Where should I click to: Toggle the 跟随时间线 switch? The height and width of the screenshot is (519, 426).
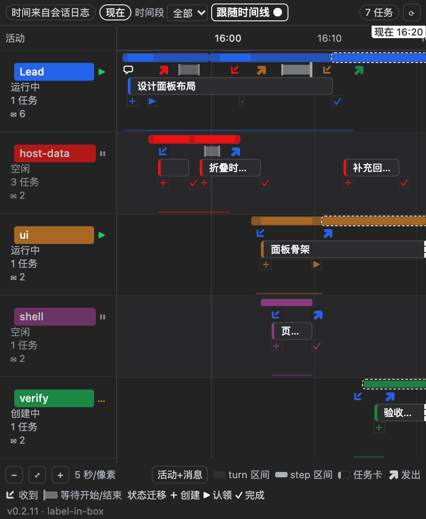(x=249, y=12)
